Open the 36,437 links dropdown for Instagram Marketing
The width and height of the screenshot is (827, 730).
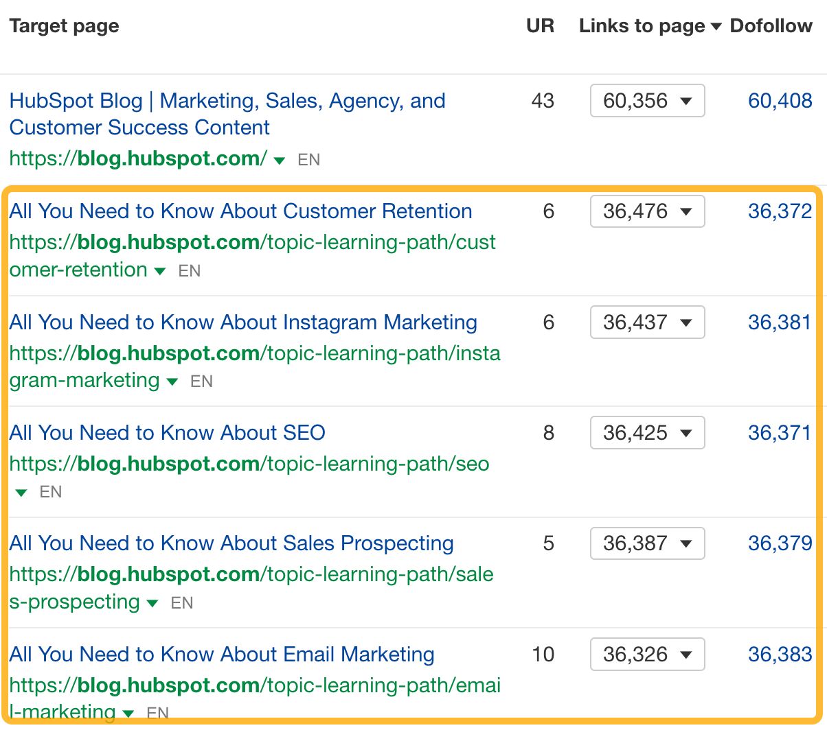point(646,322)
